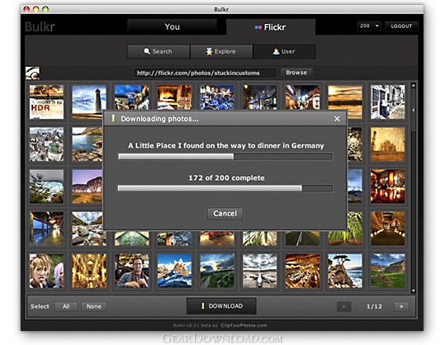Open the Search section
This screenshot has width=445, height=345.
158,51
